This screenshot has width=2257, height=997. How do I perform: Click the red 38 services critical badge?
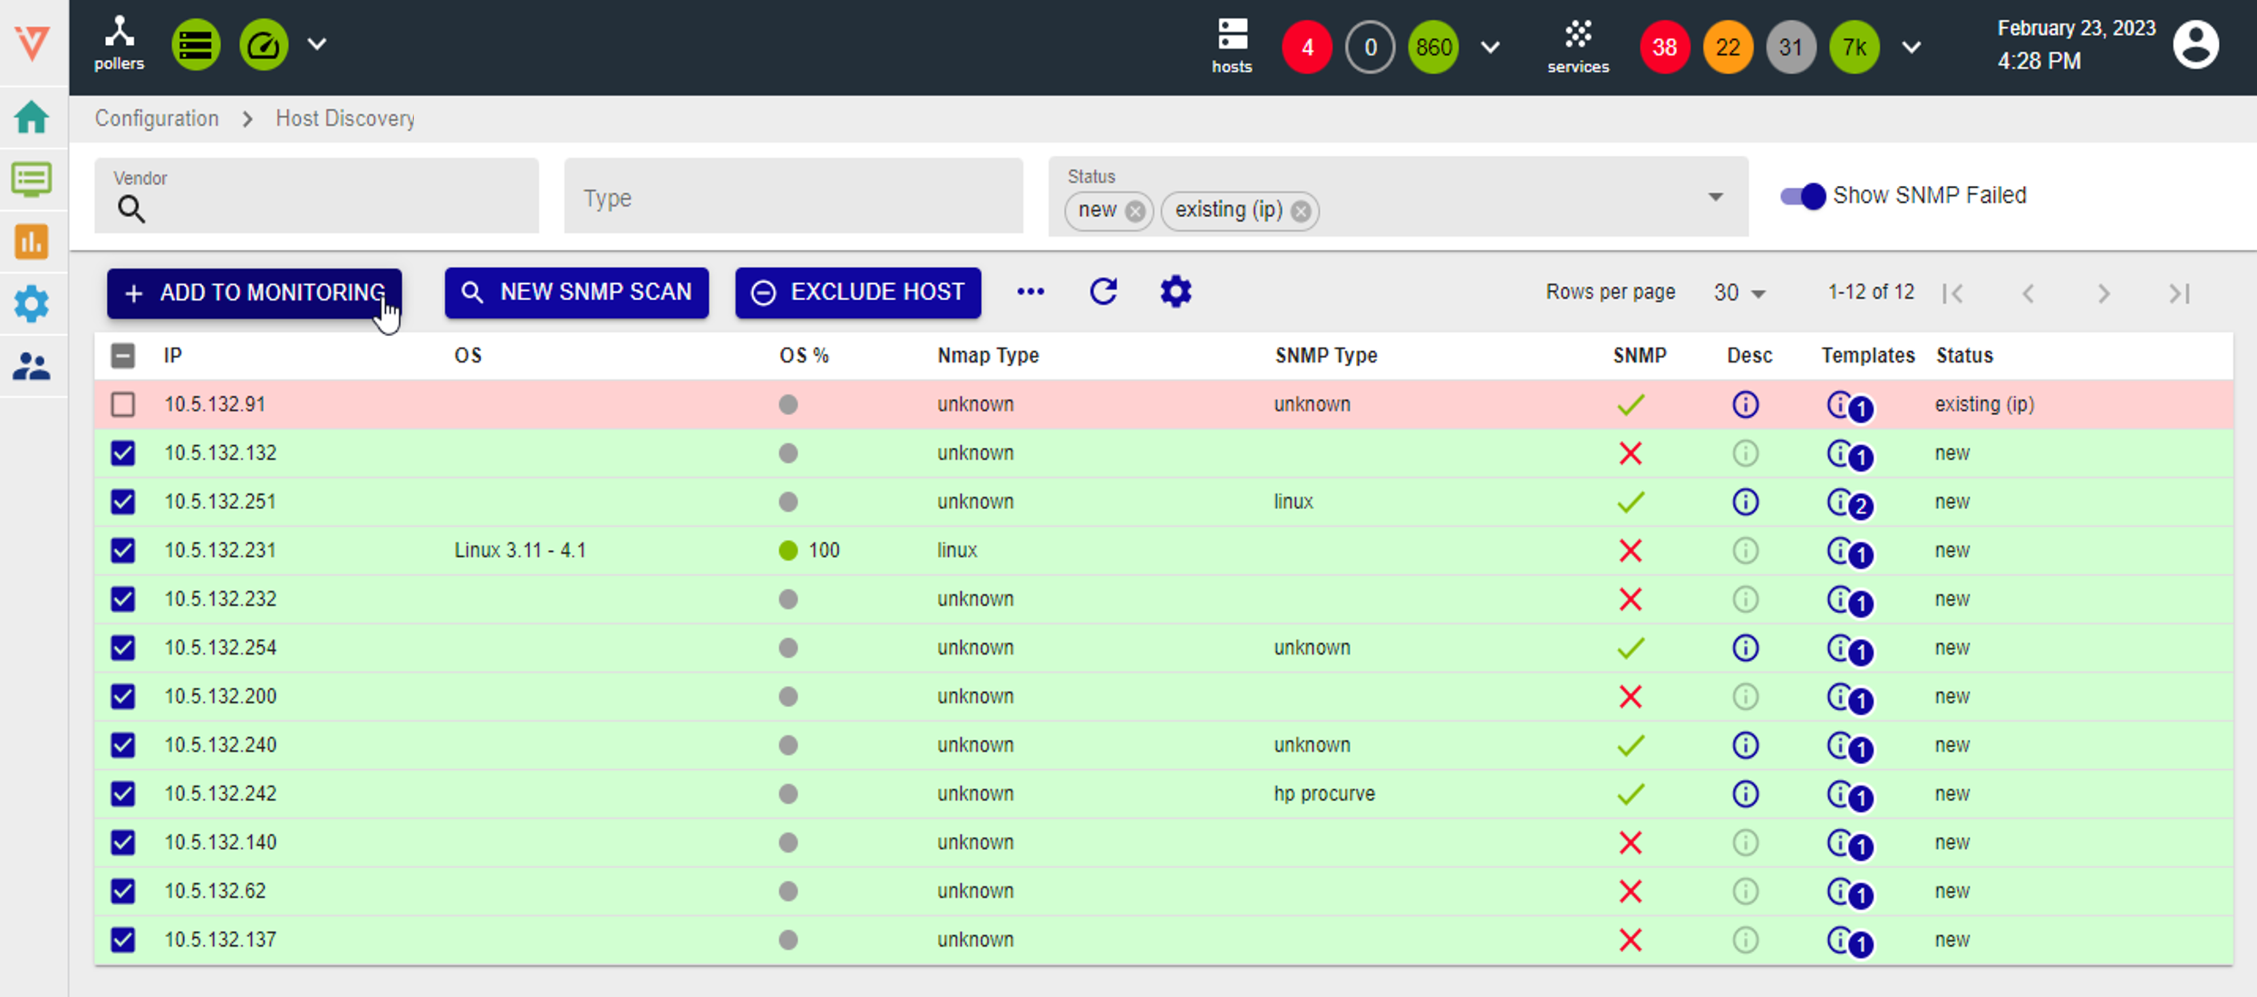point(1665,46)
